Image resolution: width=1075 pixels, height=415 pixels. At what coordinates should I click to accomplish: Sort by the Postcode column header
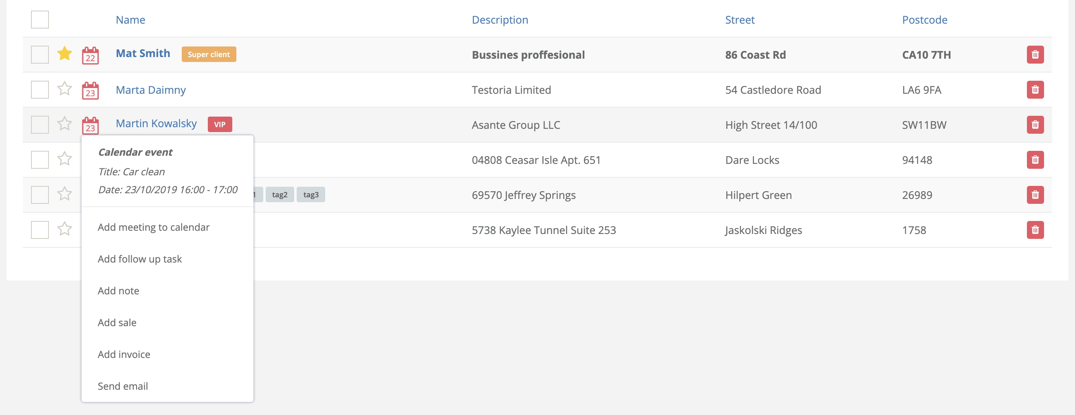tap(925, 20)
